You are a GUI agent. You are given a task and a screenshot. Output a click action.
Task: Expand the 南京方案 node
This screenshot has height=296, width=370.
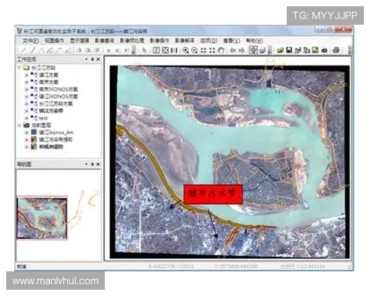pos(27,82)
